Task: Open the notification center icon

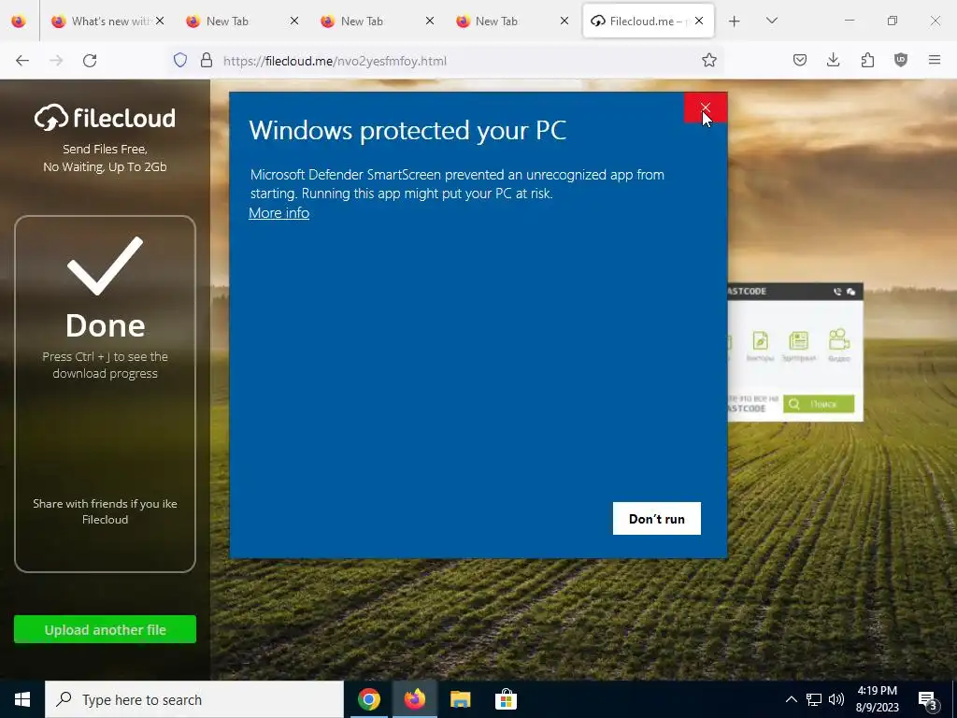Action: pos(928,699)
